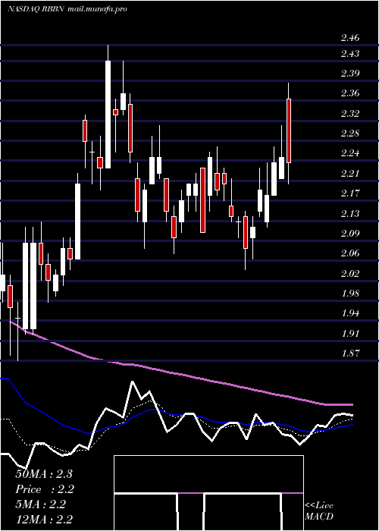
Task: Click the 1.91 price axis label
Action: (350, 334)
